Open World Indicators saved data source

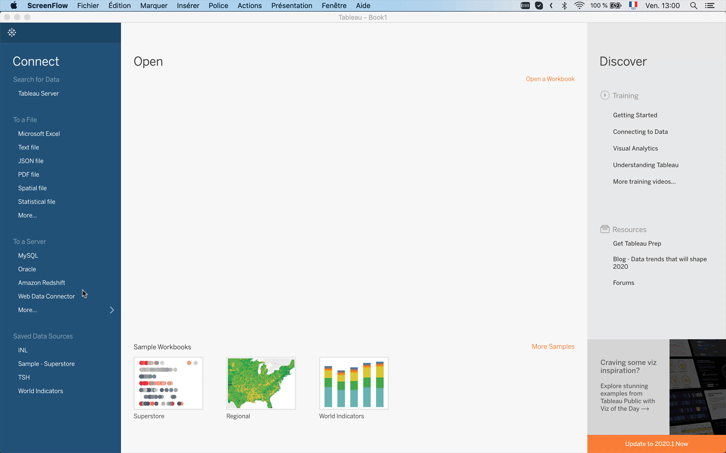point(41,391)
